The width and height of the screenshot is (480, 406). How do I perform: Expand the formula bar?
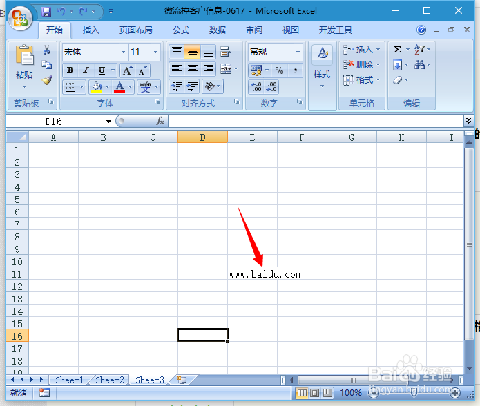(x=468, y=121)
